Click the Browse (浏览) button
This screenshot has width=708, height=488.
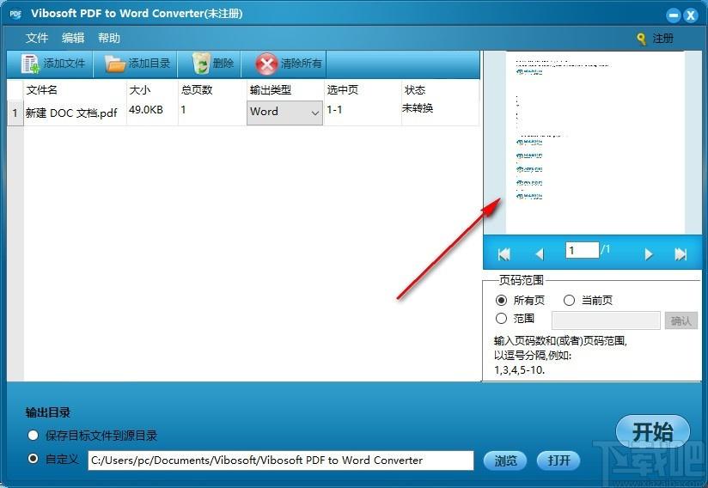505,461
